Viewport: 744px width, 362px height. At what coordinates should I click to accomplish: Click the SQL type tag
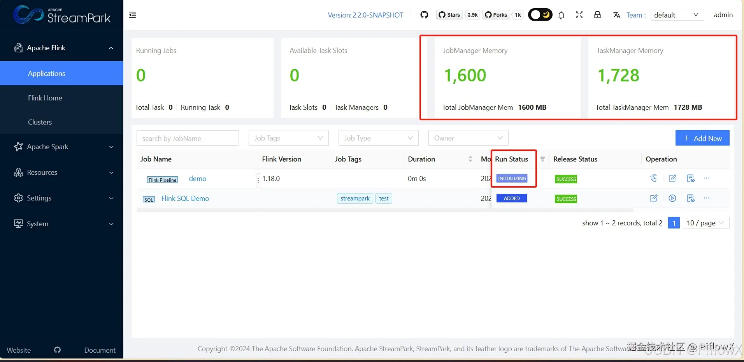pos(149,199)
